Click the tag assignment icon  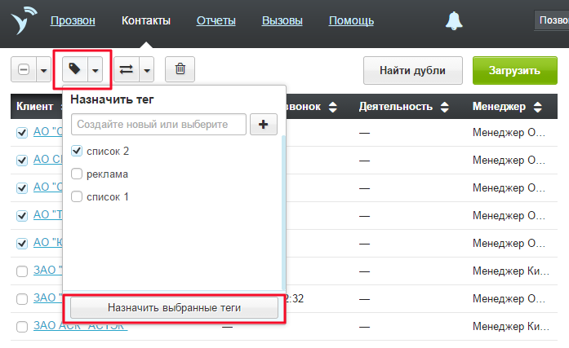point(75,70)
